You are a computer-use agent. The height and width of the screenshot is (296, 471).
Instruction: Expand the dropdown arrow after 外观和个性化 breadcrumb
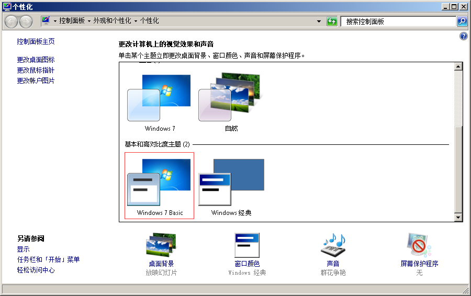click(x=136, y=21)
